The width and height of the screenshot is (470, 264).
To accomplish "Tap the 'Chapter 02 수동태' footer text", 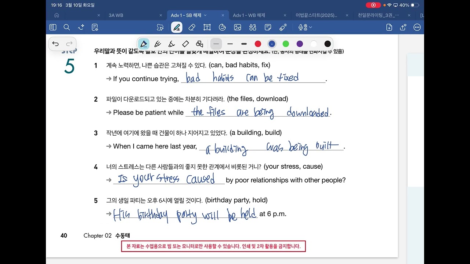I will [106, 235].
